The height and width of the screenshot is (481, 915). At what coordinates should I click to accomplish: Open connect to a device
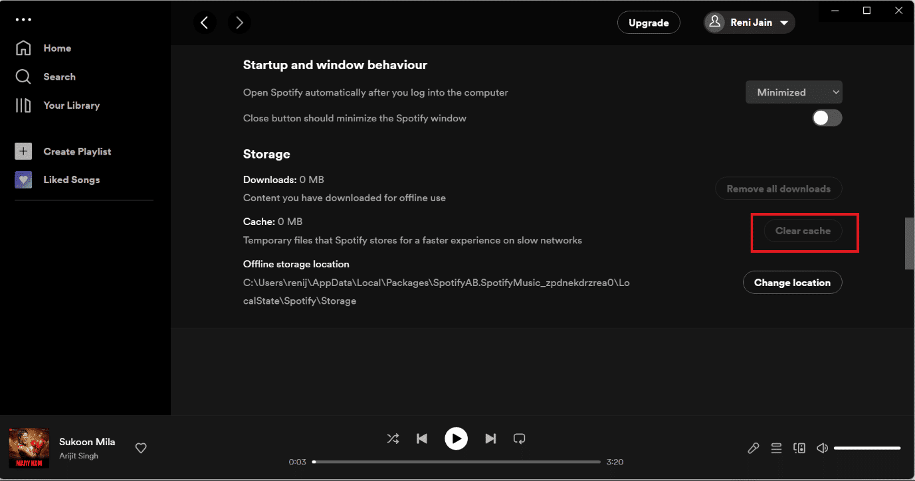[799, 448]
